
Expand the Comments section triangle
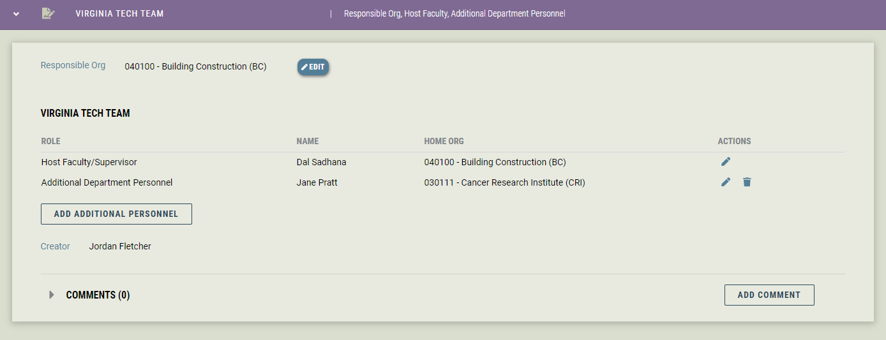click(52, 295)
